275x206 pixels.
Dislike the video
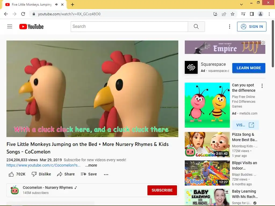coord(41,174)
